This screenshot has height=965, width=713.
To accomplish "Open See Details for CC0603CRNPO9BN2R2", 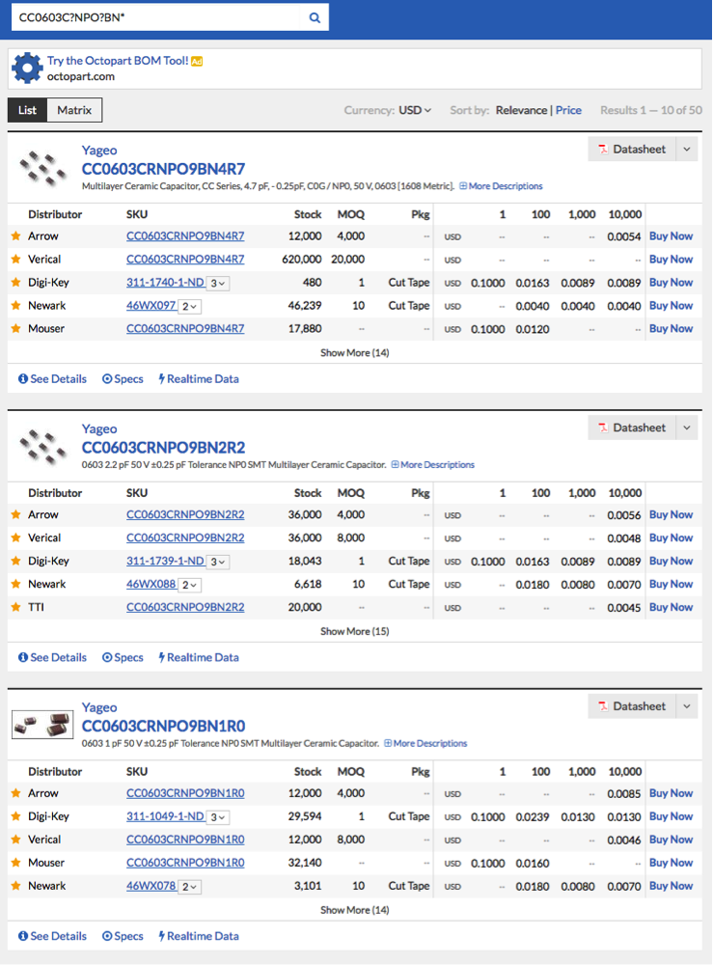I will pyautogui.click(x=52, y=657).
